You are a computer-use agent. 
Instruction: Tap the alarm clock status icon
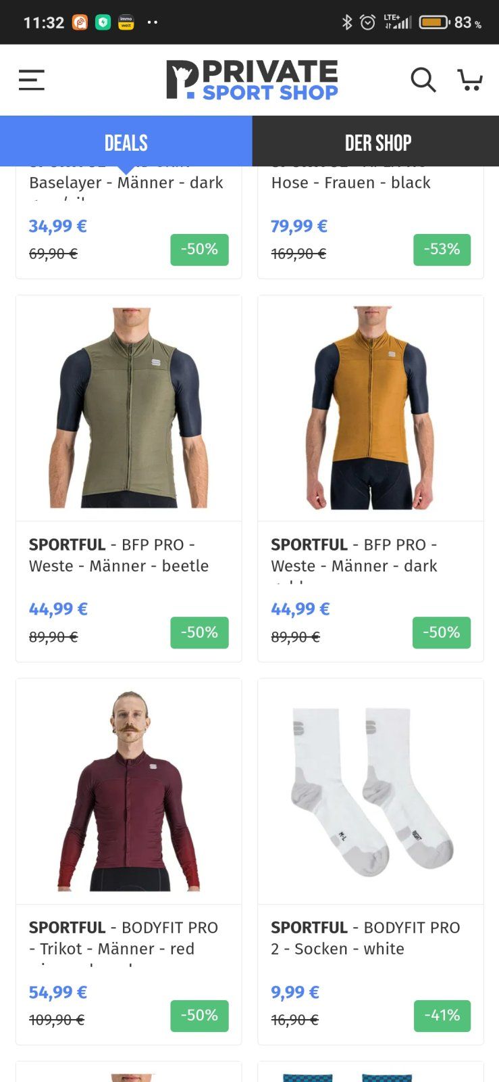coord(368,22)
